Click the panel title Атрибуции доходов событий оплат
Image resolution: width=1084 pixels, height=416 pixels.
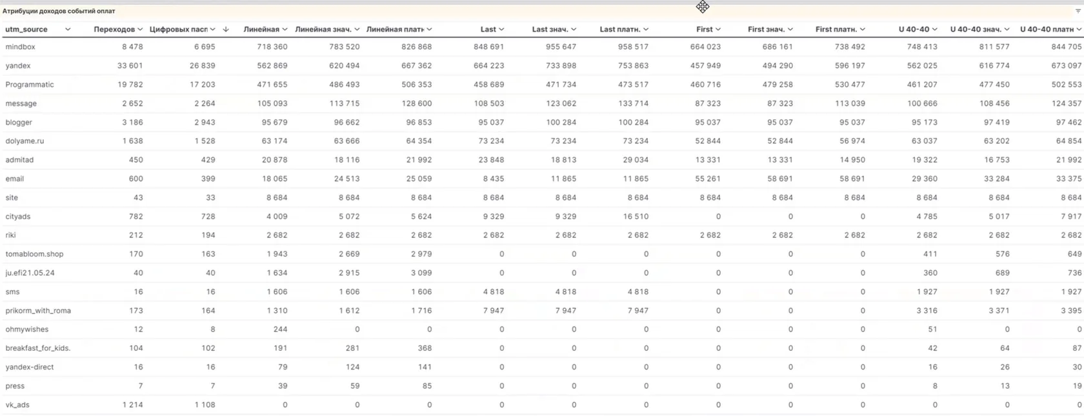click(59, 11)
